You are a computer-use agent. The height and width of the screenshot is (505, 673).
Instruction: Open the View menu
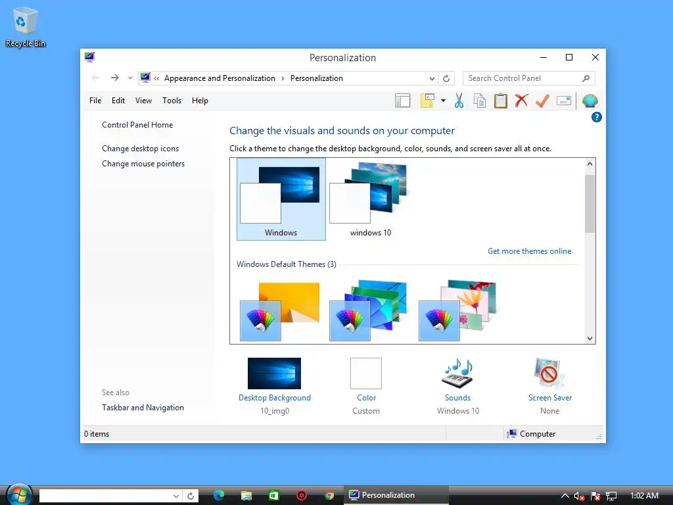[143, 101]
